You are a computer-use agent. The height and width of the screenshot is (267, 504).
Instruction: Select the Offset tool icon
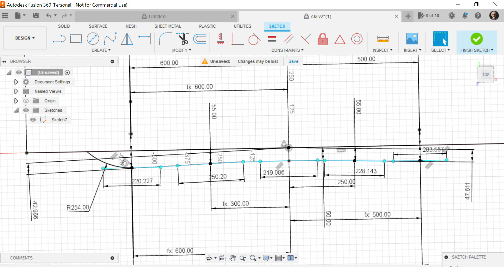click(200, 39)
